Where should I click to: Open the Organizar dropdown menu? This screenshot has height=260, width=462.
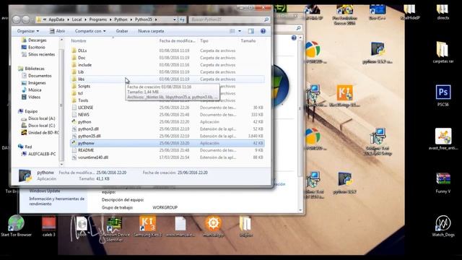[28, 31]
